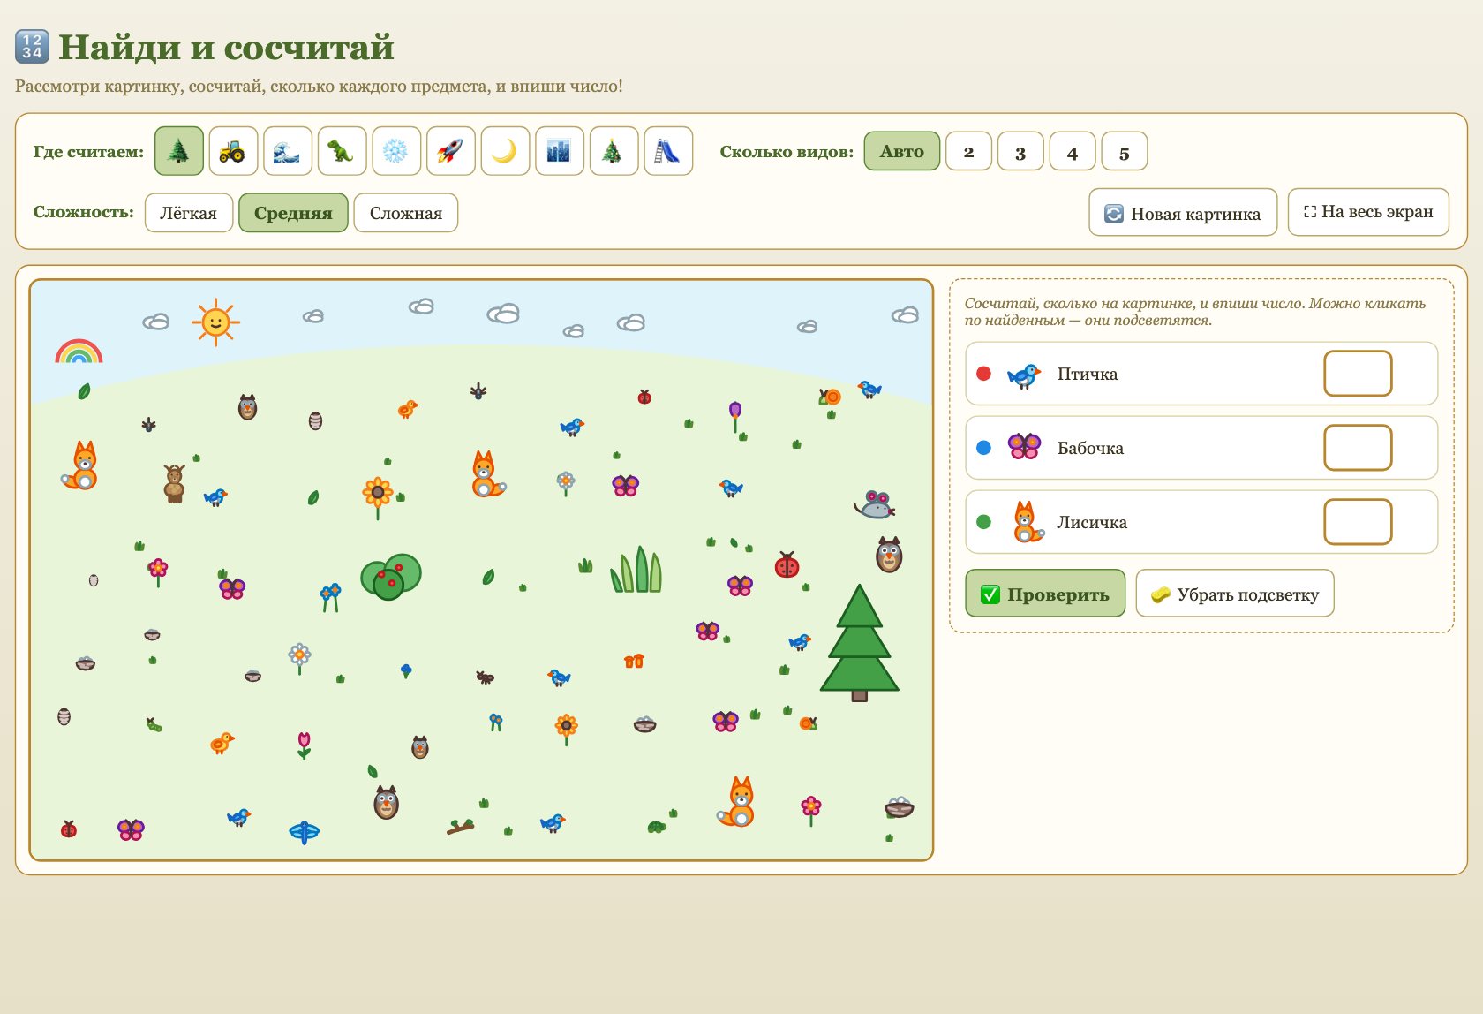Choose the rocket space scene icon
The height and width of the screenshot is (1014, 1483).
(451, 151)
